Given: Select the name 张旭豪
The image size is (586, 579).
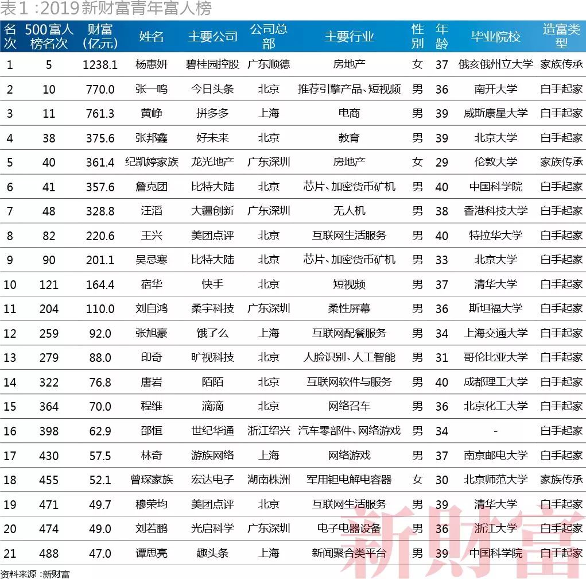Looking at the screenshot, I should (x=152, y=333).
